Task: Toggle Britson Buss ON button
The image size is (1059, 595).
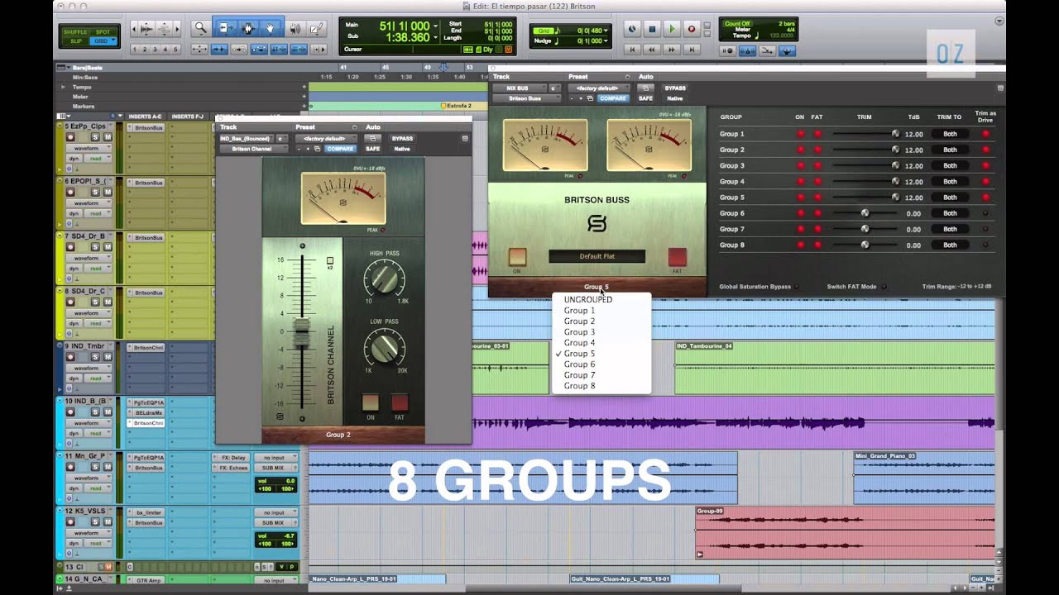Action: tap(518, 257)
